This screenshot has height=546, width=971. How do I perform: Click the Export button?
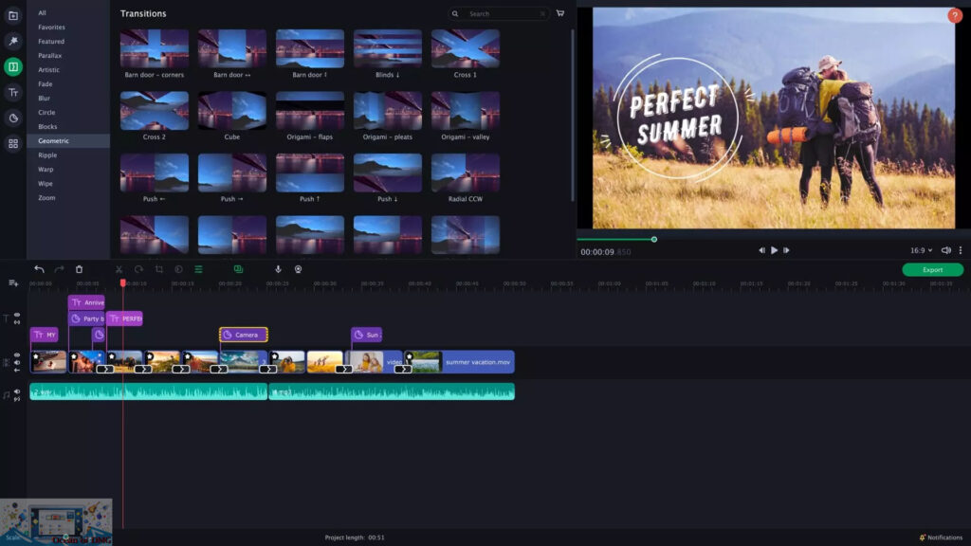(x=933, y=270)
